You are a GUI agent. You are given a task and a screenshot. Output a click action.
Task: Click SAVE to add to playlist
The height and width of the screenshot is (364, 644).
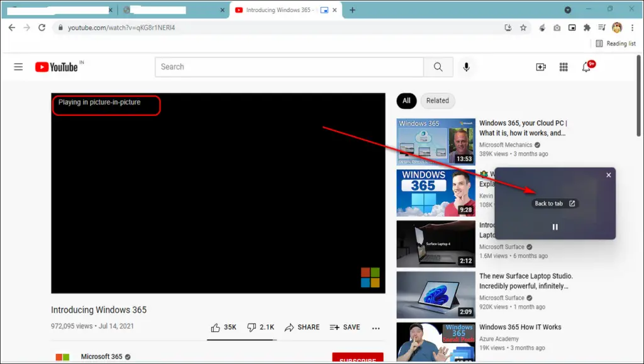(x=345, y=327)
